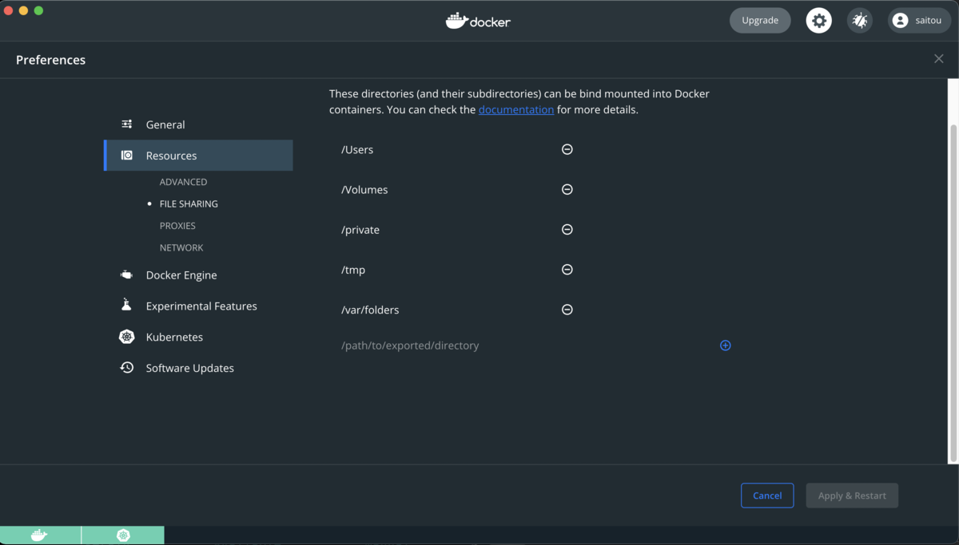This screenshot has width=959, height=545.
Task: Click the bug troubleshoot icon
Action: 860,21
